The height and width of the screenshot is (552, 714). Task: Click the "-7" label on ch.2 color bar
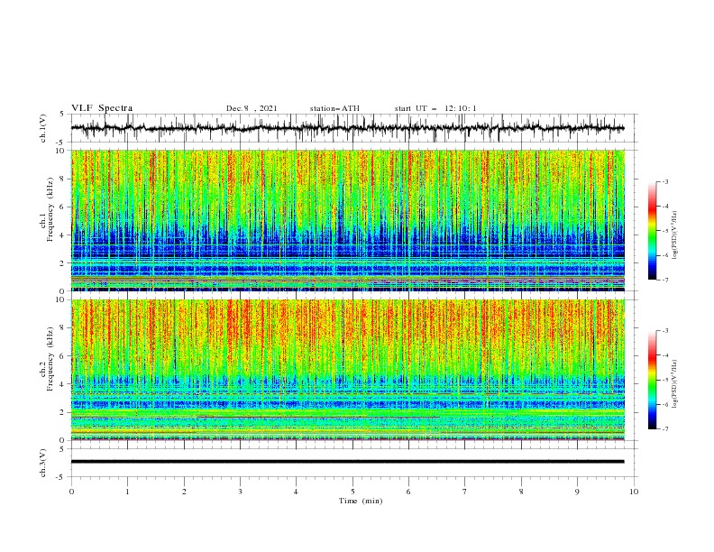tap(664, 428)
